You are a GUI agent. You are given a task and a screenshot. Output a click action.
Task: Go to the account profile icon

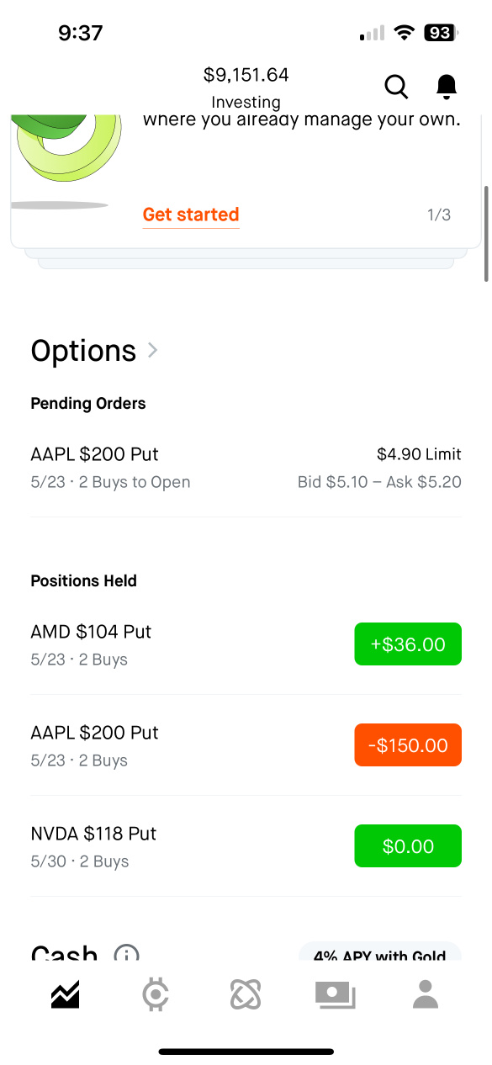(x=426, y=994)
